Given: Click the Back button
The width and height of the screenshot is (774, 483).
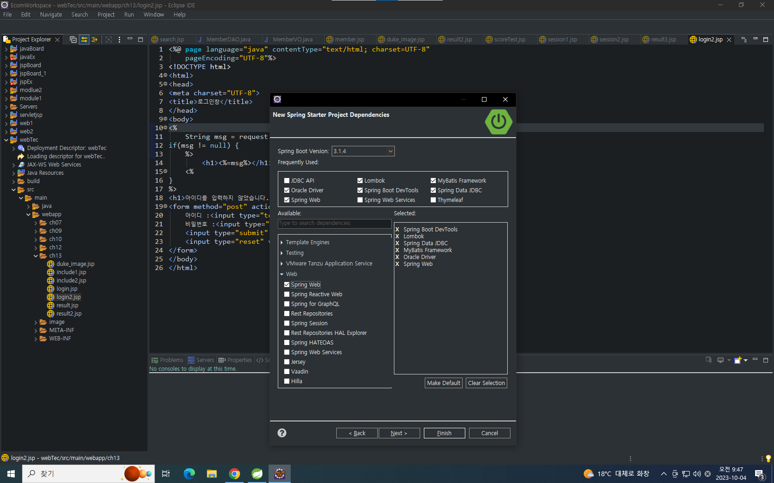Looking at the screenshot, I should [357, 433].
